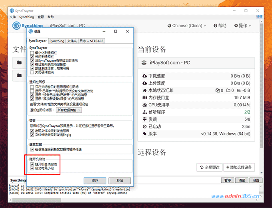Click the device icon next to iPlaySoft.com - PC panel title
Screen dimensions: 272x208
[144, 63]
